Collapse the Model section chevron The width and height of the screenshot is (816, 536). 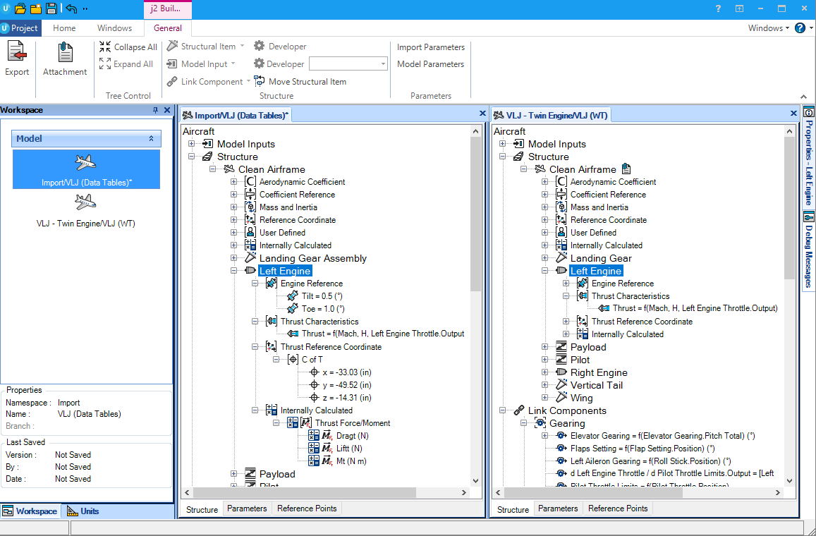(152, 138)
